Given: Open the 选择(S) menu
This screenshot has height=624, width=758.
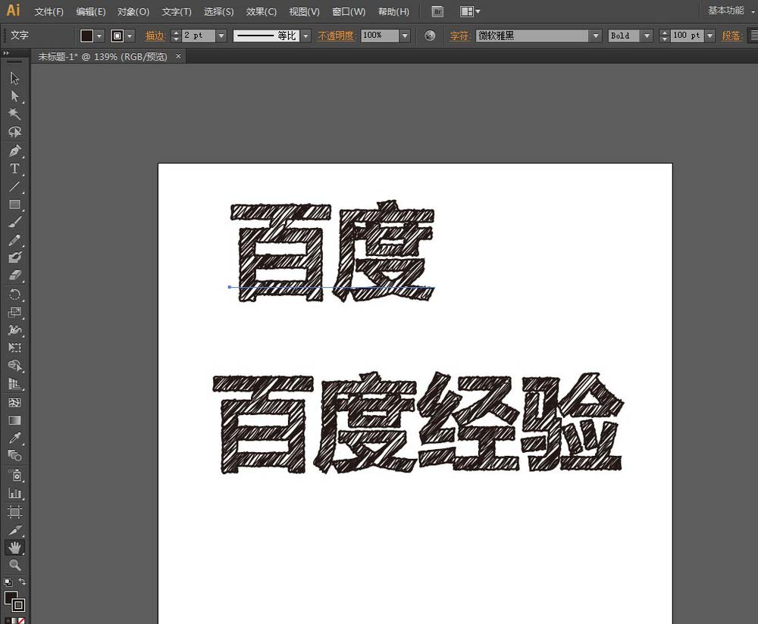Looking at the screenshot, I should pos(218,11).
